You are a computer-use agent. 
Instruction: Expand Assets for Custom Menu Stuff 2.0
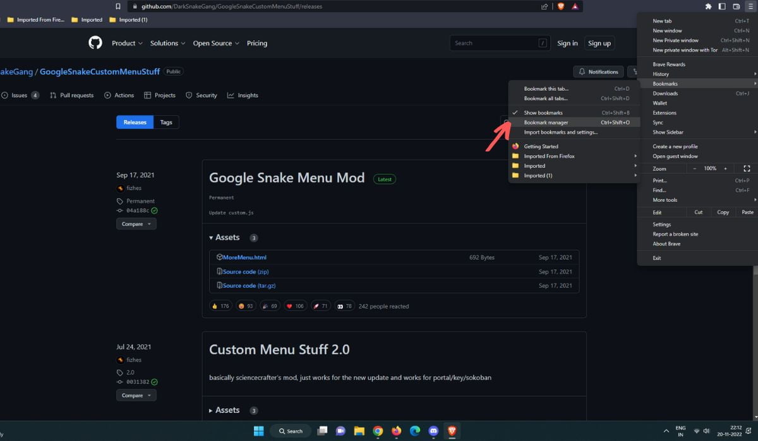[227, 409]
